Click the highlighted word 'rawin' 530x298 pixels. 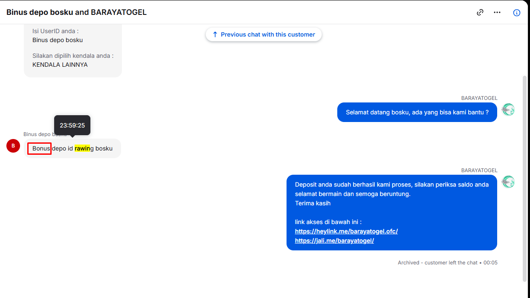click(x=82, y=148)
